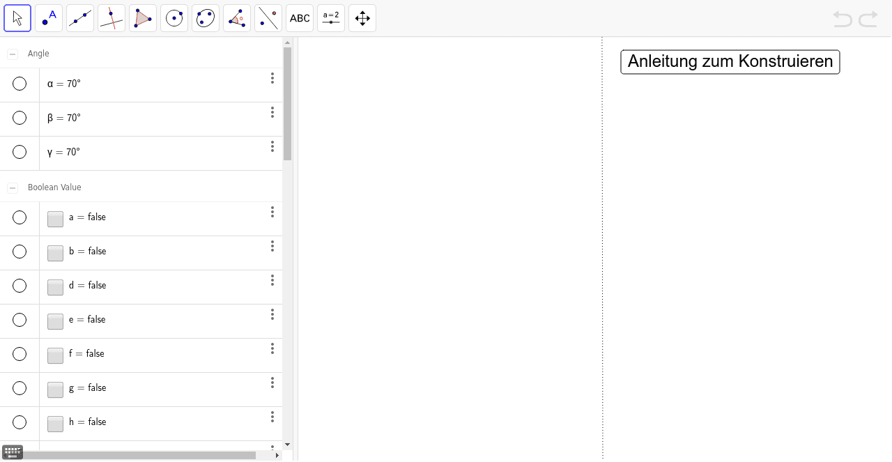The image size is (892, 462).
Task: Open options menu for angle α
Action: [272, 78]
